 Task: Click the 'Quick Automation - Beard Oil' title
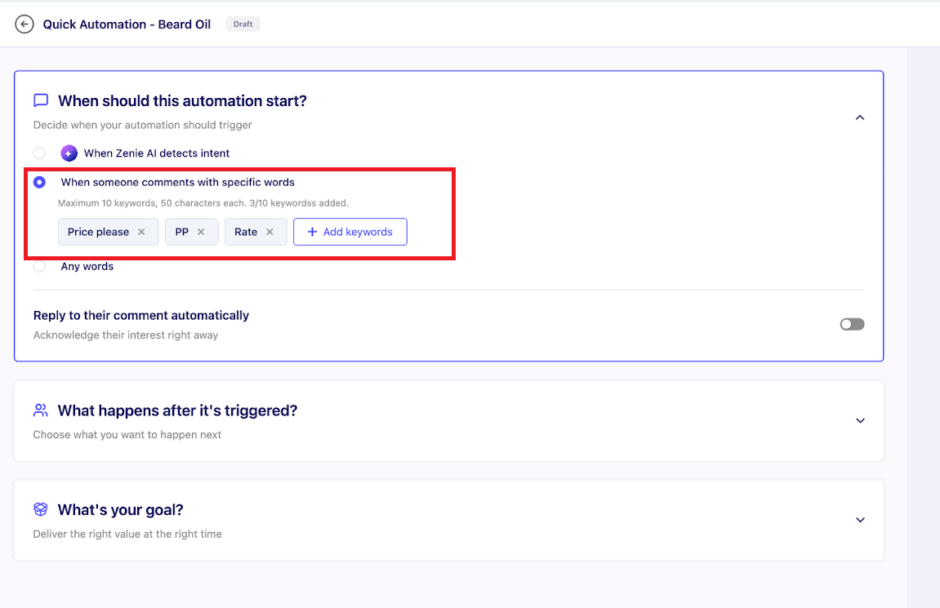127,24
